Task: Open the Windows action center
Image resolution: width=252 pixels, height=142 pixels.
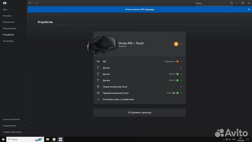Action: pos(248,140)
